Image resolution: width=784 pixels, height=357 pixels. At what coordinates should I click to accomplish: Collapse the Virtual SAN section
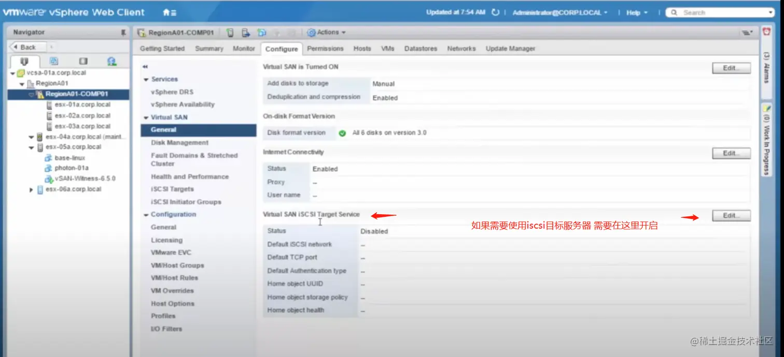tap(146, 118)
